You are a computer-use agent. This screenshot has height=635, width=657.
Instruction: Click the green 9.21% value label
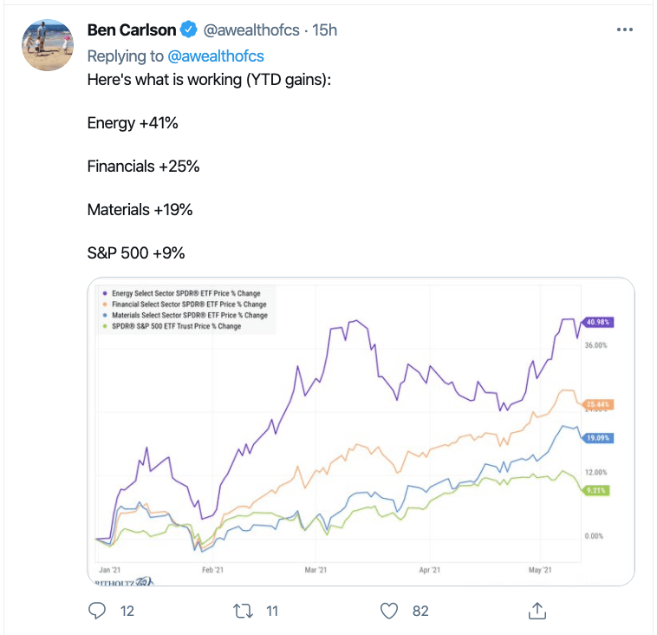(595, 490)
